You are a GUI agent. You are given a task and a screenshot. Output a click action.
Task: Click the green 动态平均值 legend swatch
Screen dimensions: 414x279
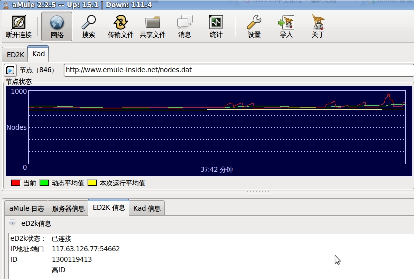pos(44,183)
